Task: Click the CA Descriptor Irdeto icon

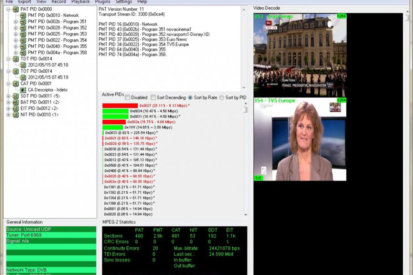Action: 23,90
